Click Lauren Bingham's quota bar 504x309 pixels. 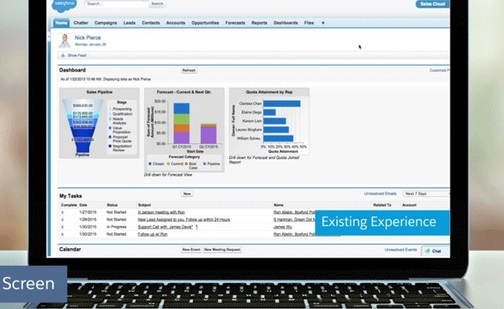(276, 130)
